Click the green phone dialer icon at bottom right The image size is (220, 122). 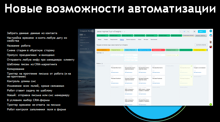tap(211, 104)
